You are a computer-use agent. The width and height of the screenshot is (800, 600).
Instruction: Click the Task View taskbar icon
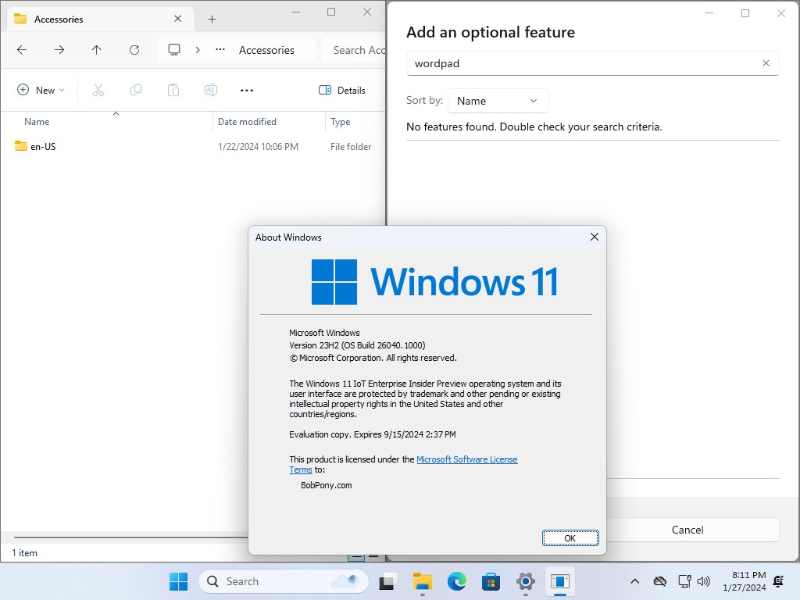pos(387,581)
